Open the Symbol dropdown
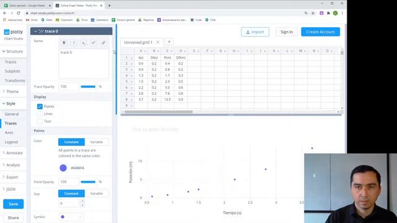The image size is (397, 223). (71, 217)
